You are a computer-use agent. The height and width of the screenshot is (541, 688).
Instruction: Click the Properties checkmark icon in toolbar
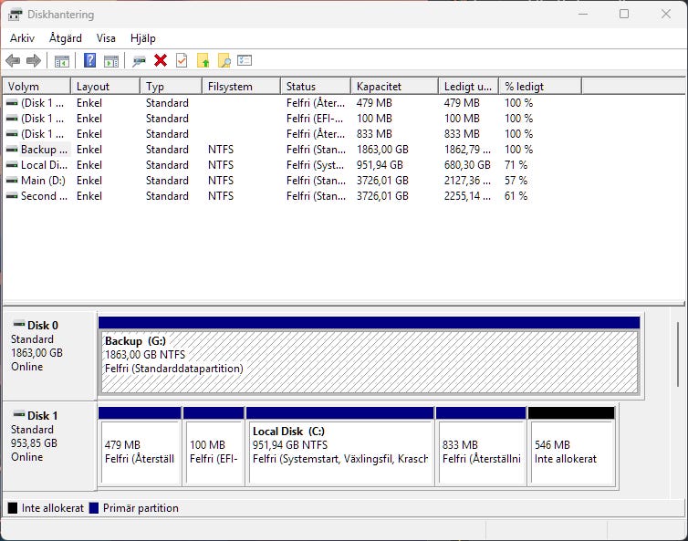pos(182,61)
